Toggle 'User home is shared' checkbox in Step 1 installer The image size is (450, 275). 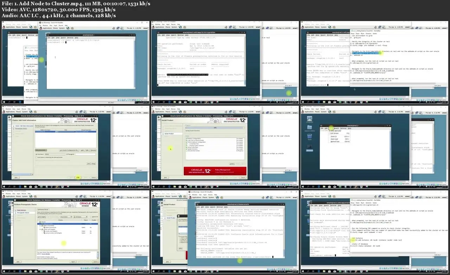(x=37, y=157)
